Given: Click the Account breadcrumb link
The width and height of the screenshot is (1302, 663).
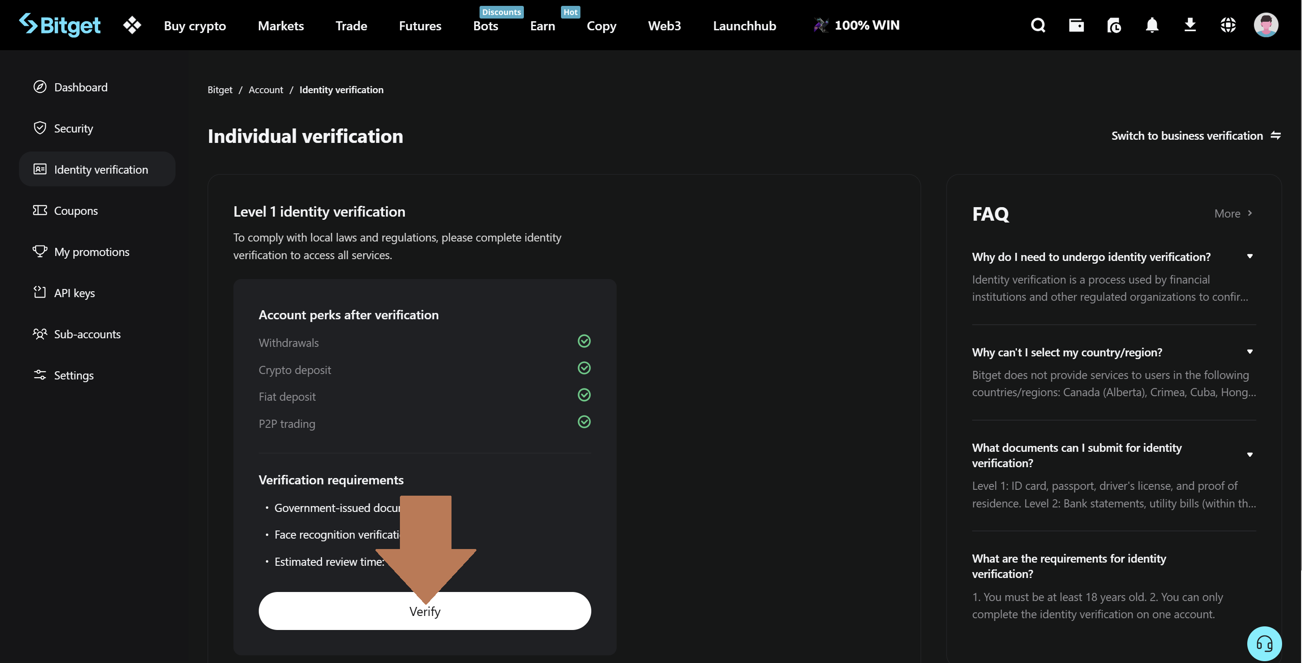Looking at the screenshot, I should coord(266,90).
